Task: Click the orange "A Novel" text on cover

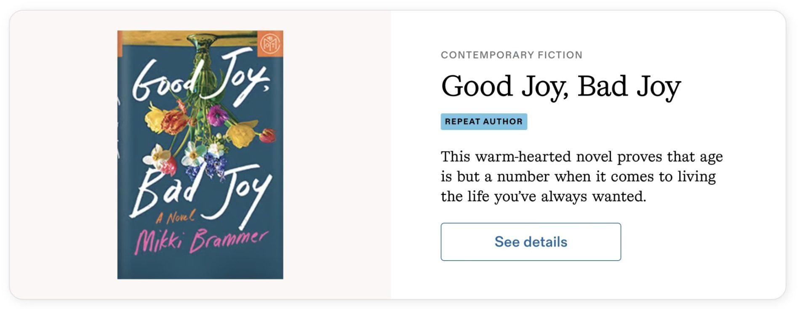Action: pyautogui.click(x=175, y=217)
